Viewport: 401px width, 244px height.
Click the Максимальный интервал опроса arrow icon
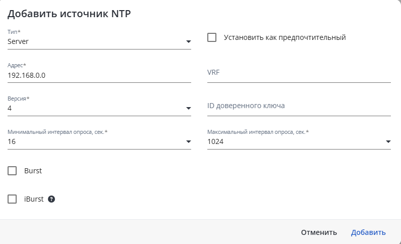pyautogui.click(x=388, y=141)
